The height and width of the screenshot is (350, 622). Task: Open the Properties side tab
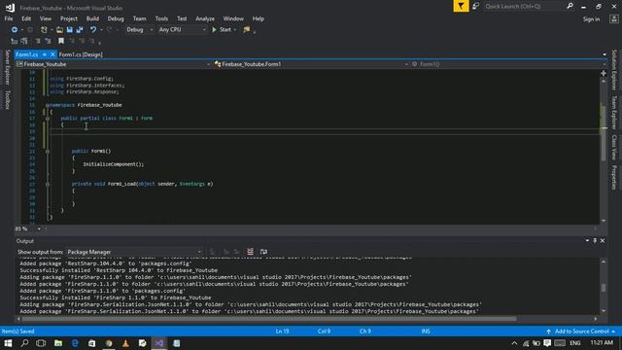[x=614, y=177]
